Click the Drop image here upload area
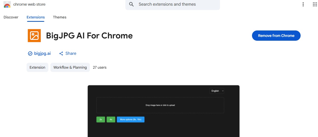 click(x=160, y=105)
